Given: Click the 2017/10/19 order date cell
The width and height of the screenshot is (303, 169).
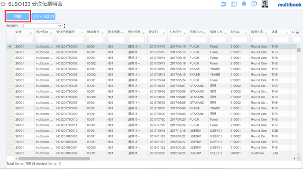Looking at the screenshot, I should click(157, 131).
